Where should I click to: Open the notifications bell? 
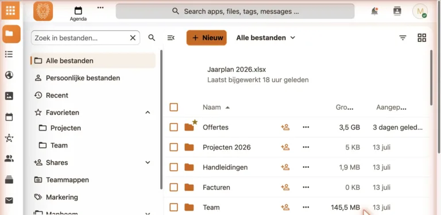pos(374,11)
